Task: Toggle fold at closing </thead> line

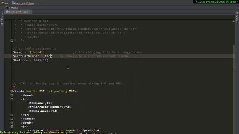Action: coord(12,119)
